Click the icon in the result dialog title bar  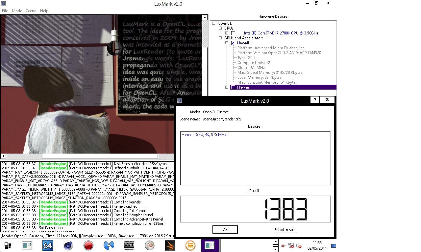tap(180, 101)
